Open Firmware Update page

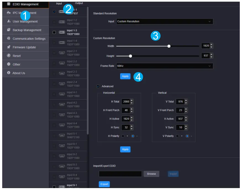click(25, 47)
